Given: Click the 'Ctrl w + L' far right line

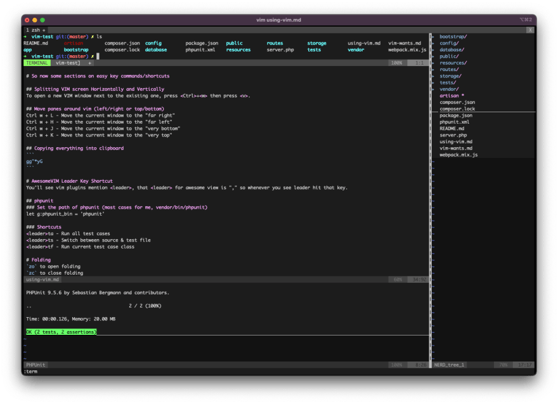Looking at the screenshot, I should tap(100, 115).
